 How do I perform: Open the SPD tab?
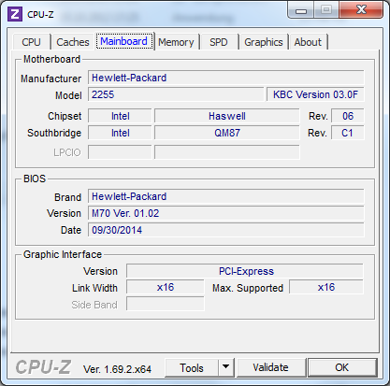(x=219, y=42)
